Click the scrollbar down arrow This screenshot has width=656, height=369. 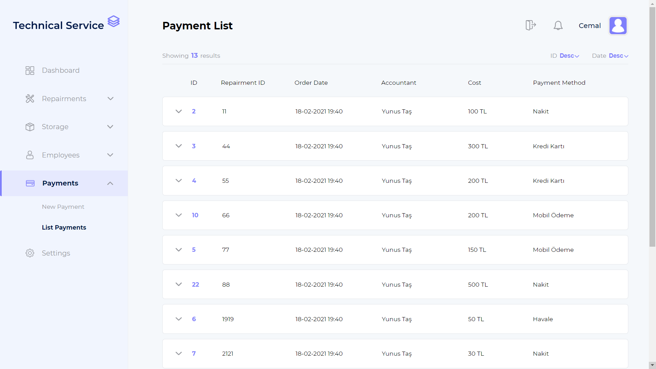coord(652,365)
